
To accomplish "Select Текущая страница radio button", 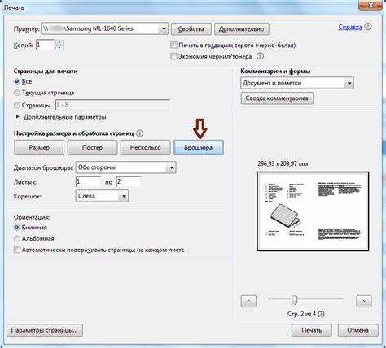I will 17,93.
